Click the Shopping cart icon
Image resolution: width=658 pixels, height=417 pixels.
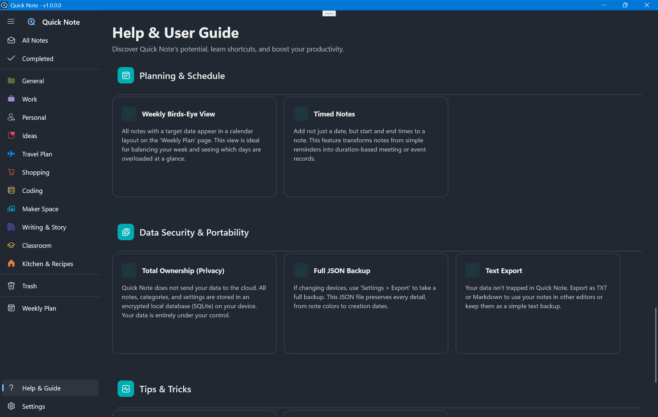11,172
